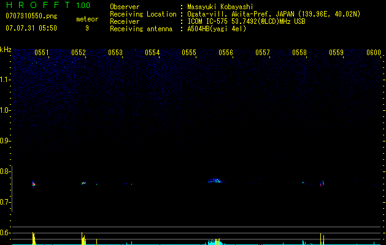Click the 0600 time marker
The height and width of the screenshot is (245, 386).
pyautogui.click(x=374, y=53)
